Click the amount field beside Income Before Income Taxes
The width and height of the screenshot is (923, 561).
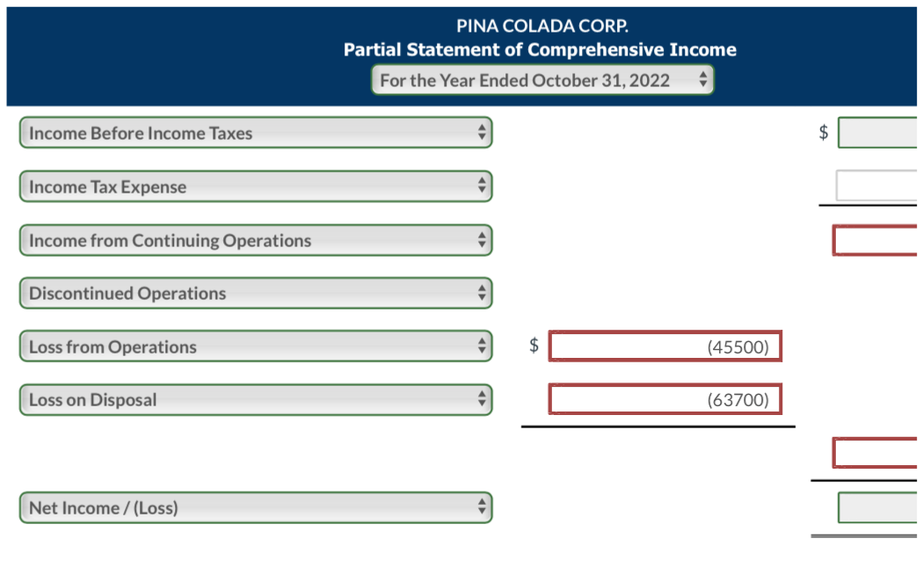pos(879,132)
